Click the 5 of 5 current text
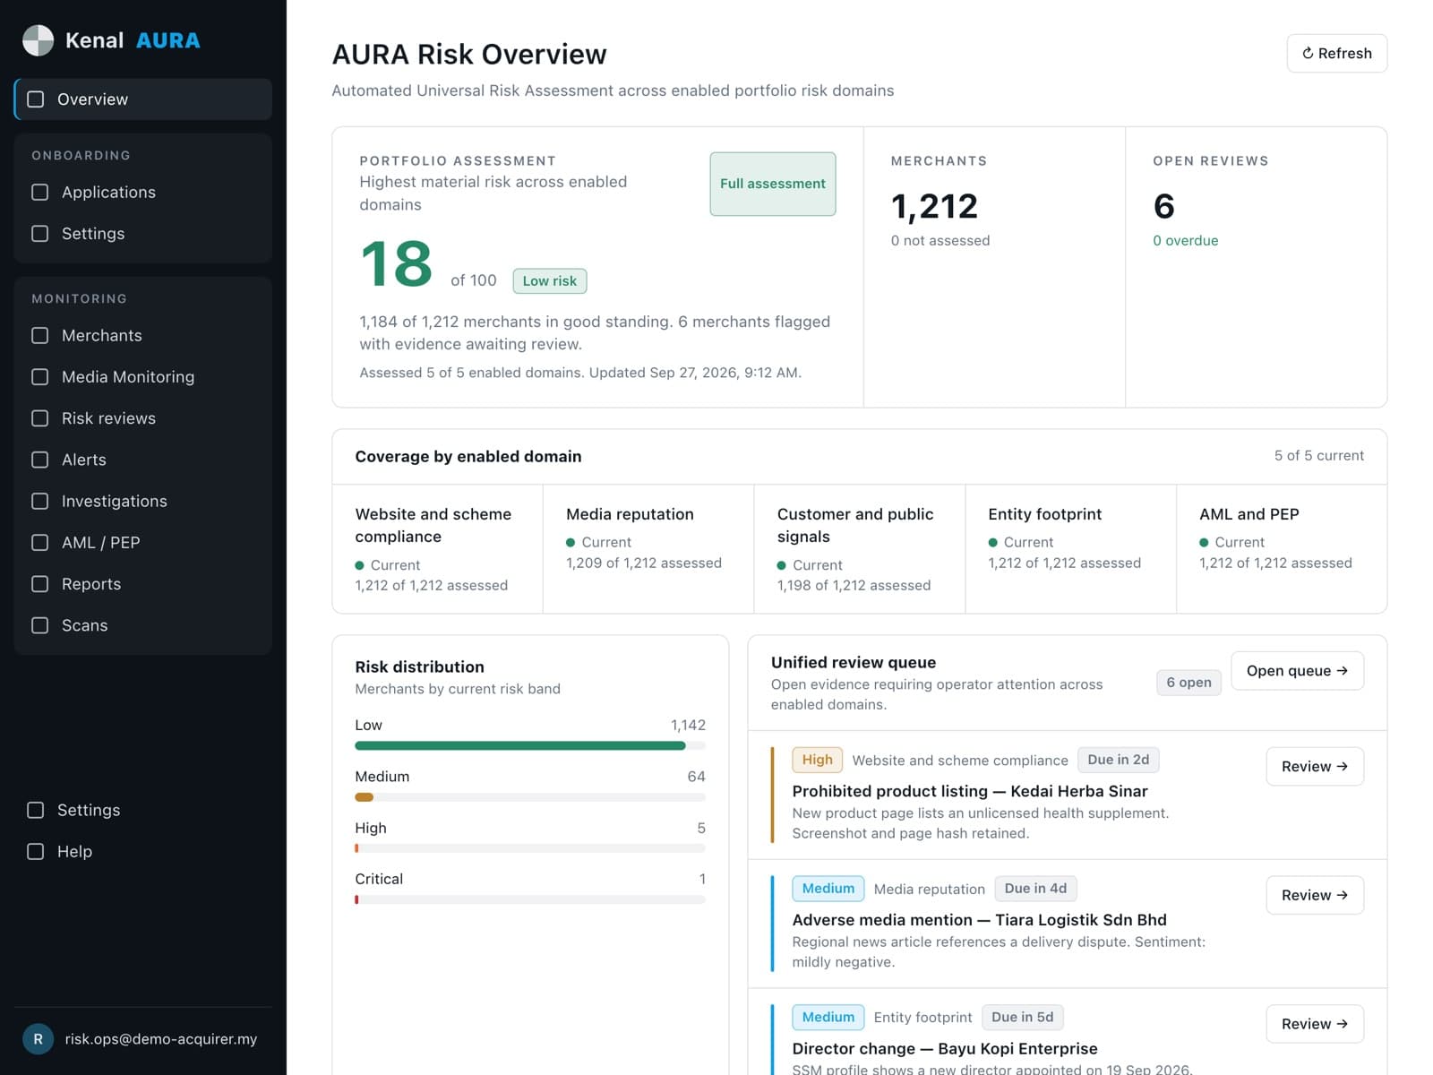This screenshot has width=1433, height=1075. point(1319,456)
